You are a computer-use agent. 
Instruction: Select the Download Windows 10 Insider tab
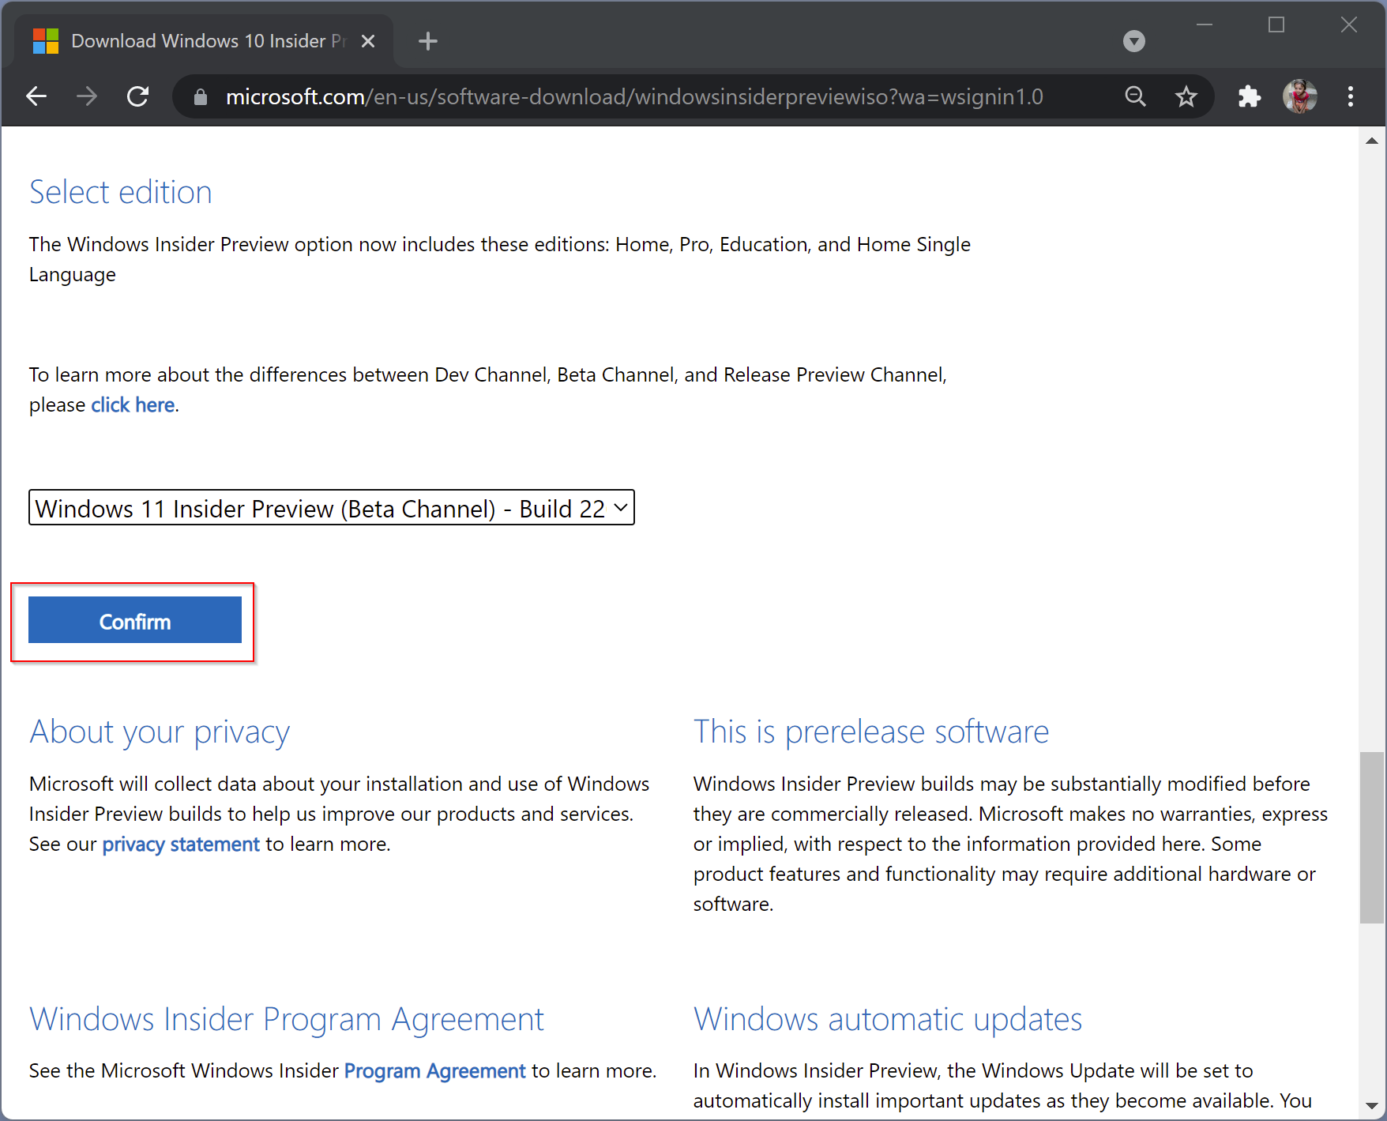[204, 41]
